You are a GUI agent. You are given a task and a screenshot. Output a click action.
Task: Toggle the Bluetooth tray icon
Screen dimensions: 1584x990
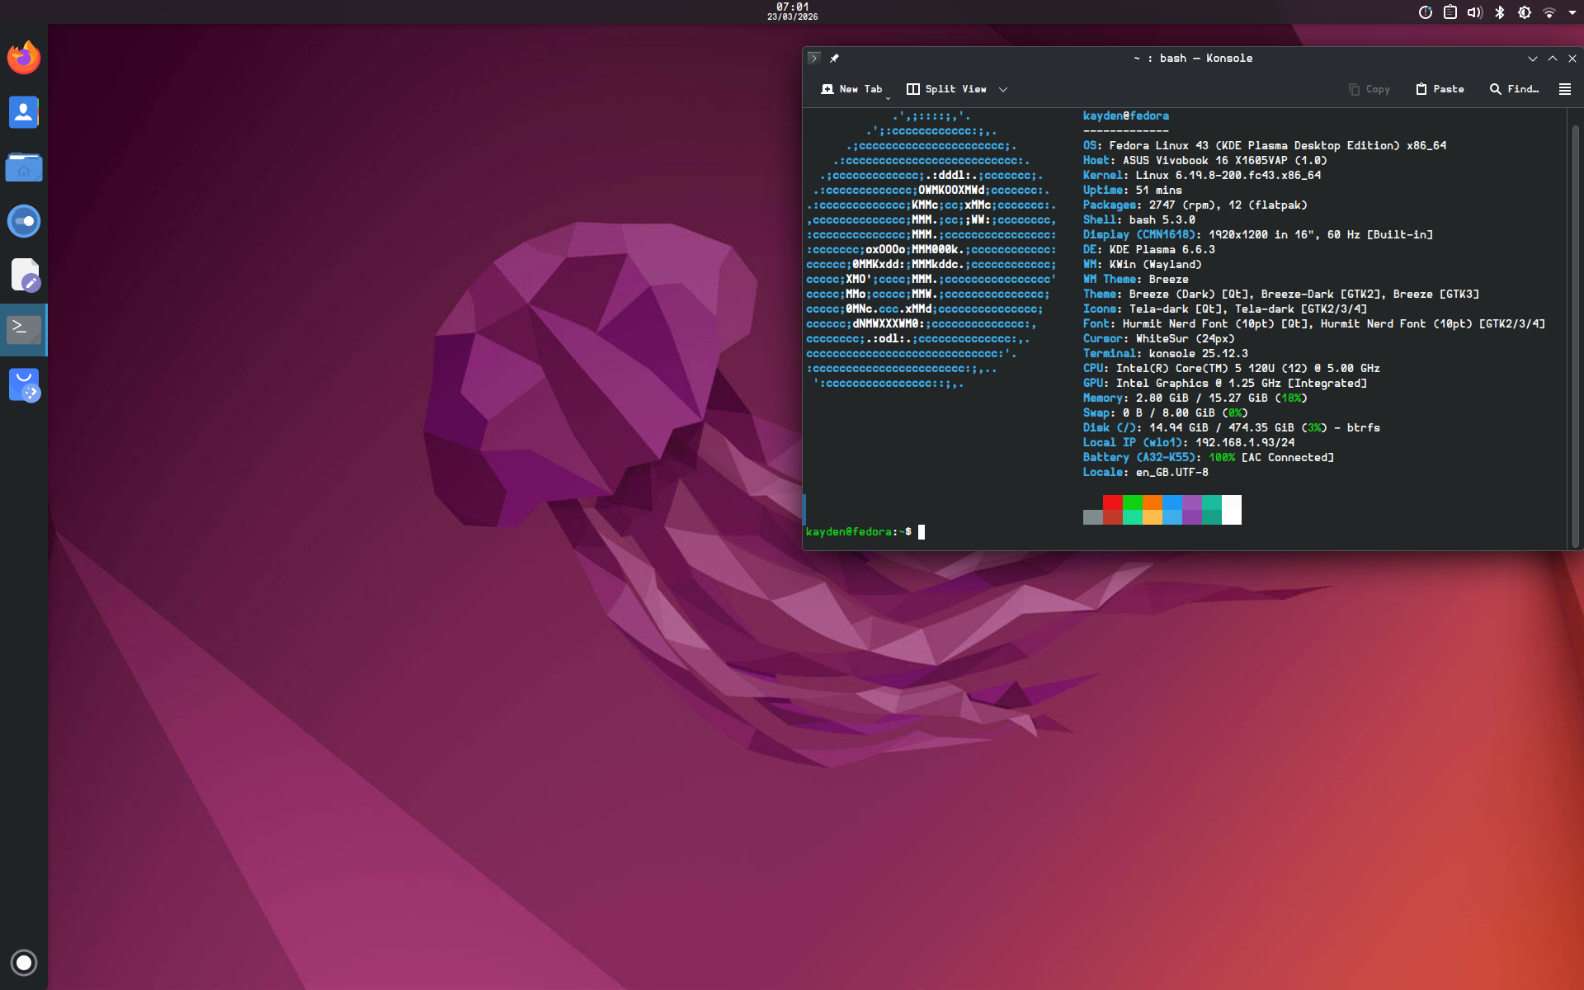tap(1500, 12)
